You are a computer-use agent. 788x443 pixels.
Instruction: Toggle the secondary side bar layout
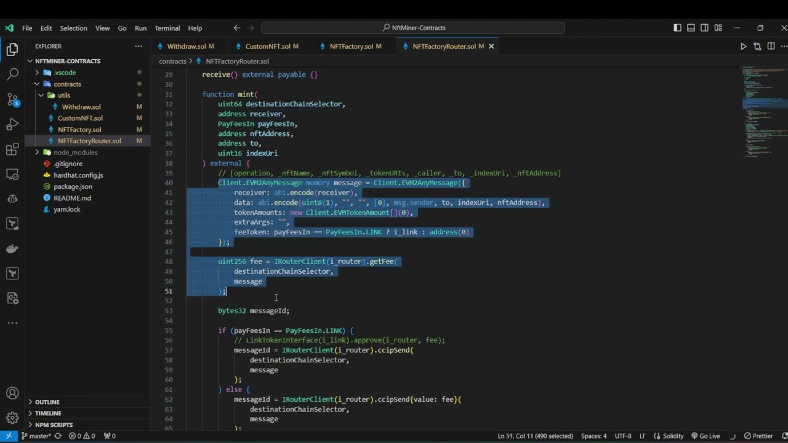pyautogui.click(x=704, y=28)
